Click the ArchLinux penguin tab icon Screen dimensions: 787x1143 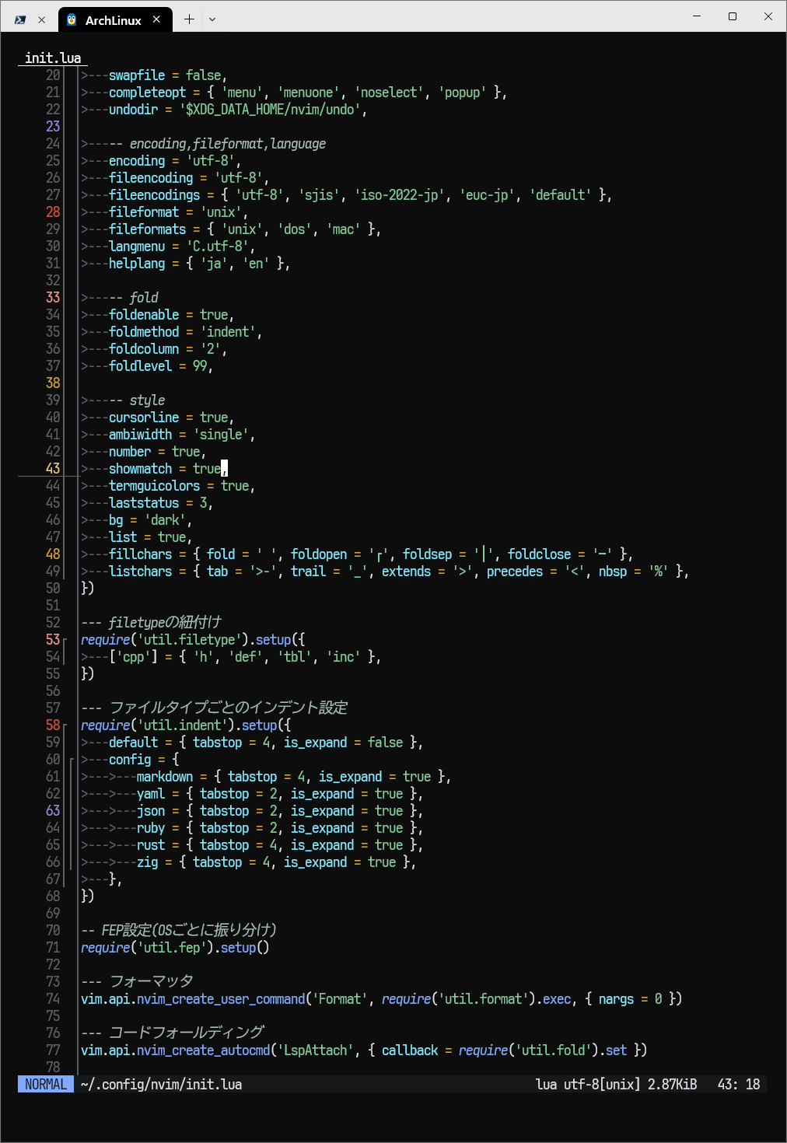(72, 19)
